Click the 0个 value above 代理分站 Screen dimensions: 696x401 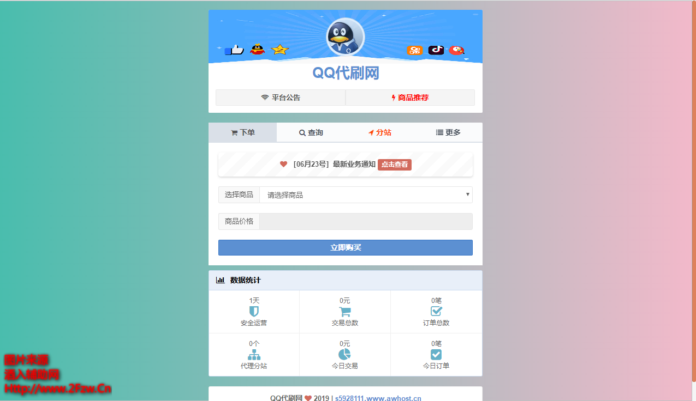(x=254, y=344)
